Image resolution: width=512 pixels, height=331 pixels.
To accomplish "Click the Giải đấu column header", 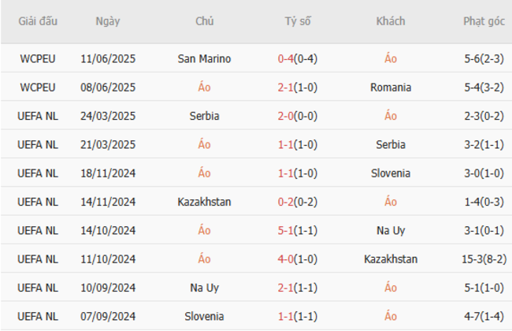I will (38, 21).
